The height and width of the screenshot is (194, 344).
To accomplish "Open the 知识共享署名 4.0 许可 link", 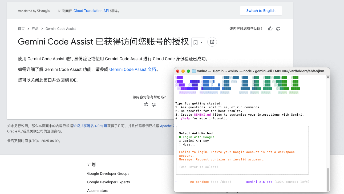I will click(x=90, y=126).
